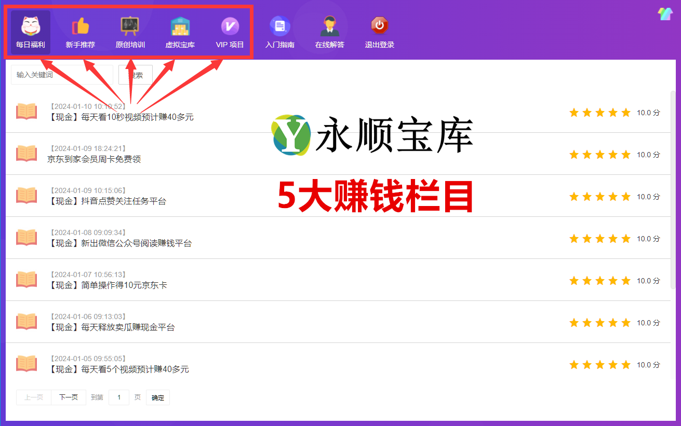Click book icon beside 新出微信公众号阅读赚钱平台

click(x=26, y=238)
